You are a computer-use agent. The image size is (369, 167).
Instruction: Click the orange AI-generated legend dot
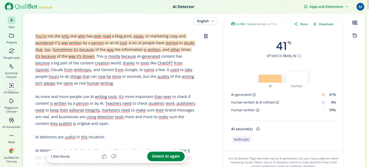323,95
